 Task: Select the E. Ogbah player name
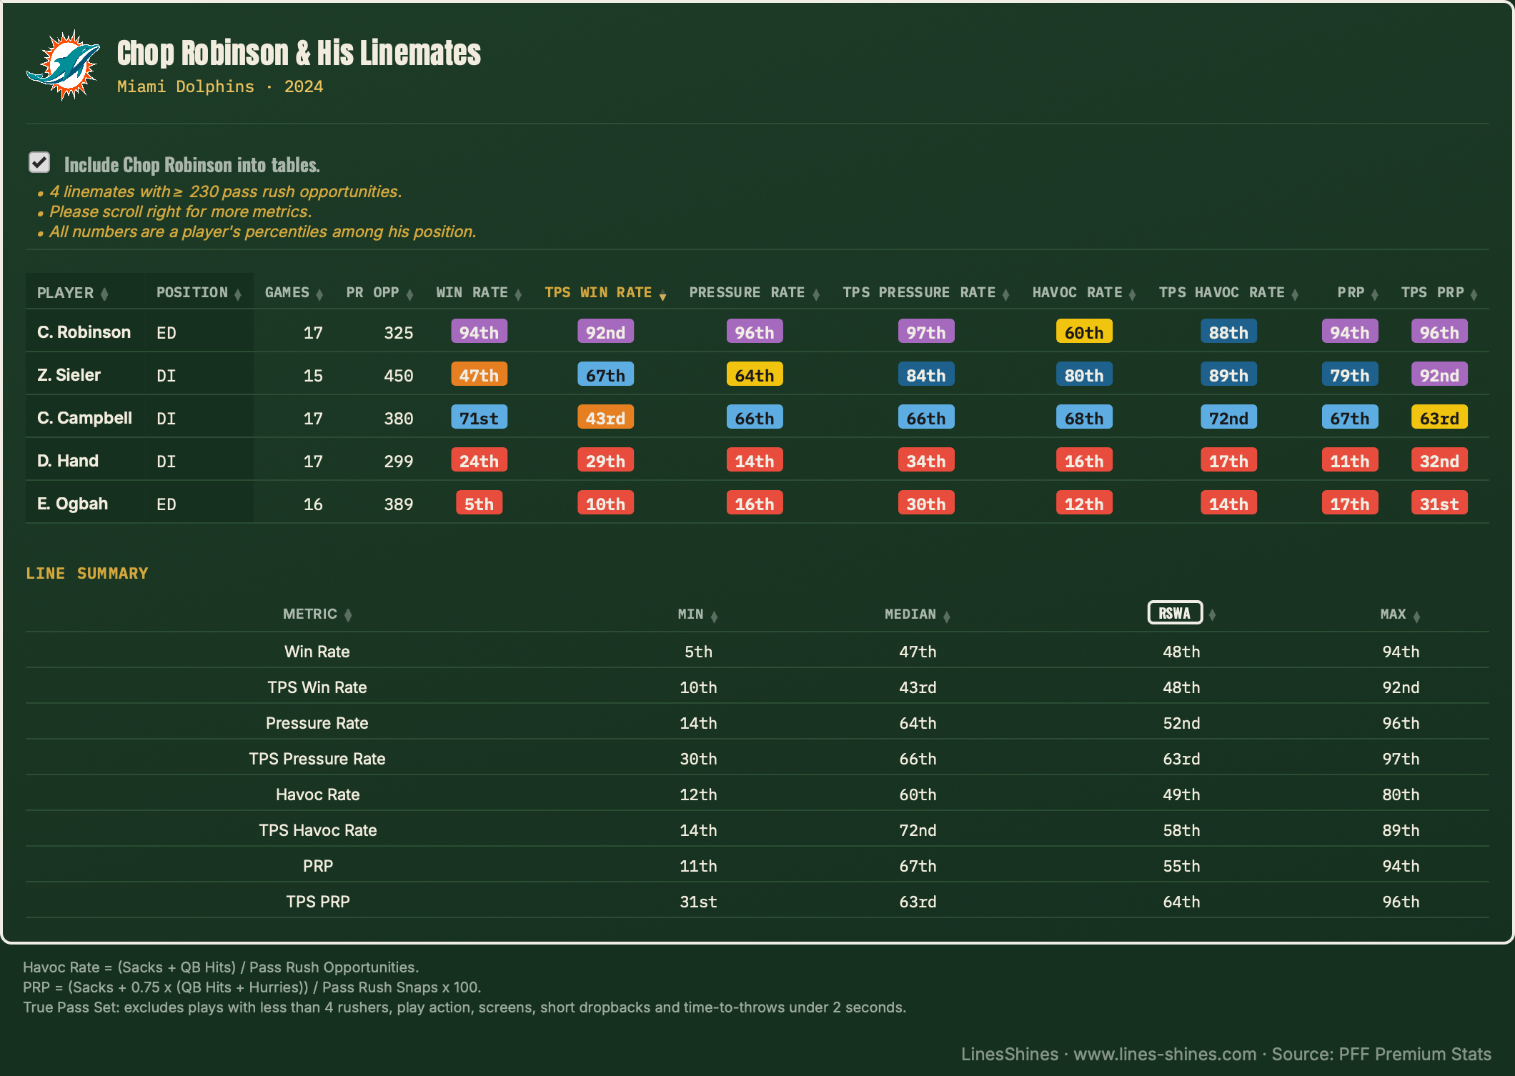coord(72,504)
